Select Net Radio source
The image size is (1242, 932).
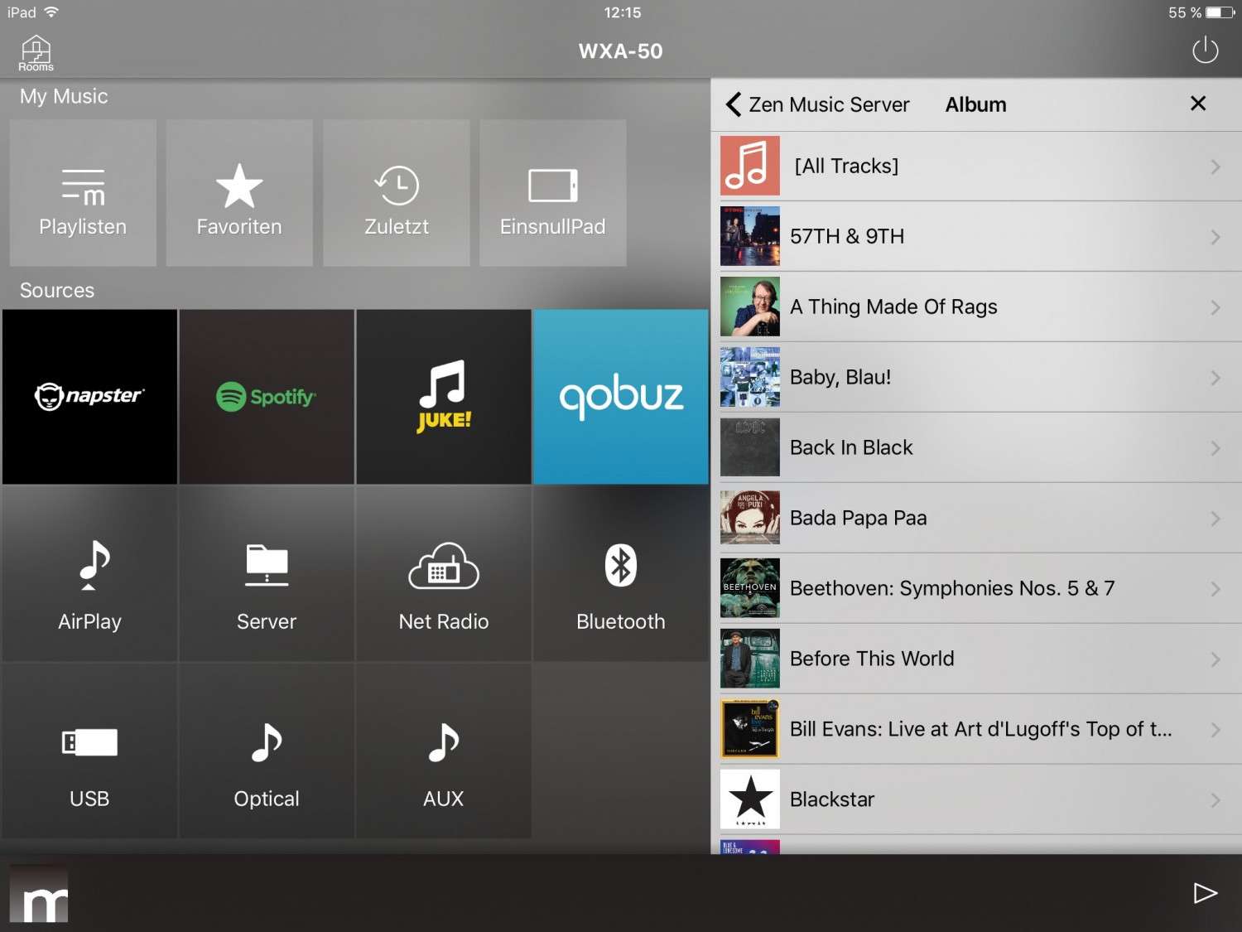click(x=444, y=574)
